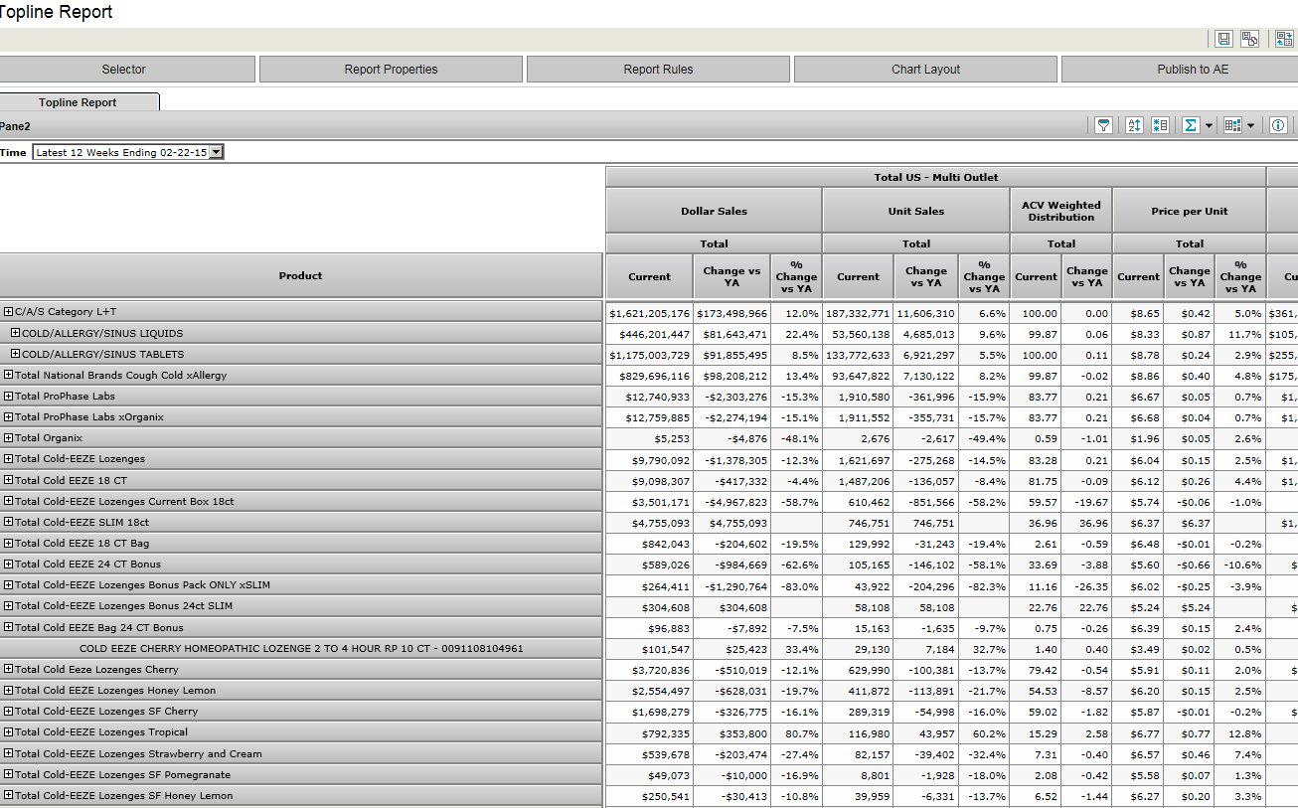Click the asterisk rows icon beside the sort icon
The width and height of the screenshot is (1298, 808).
(x=1160, y=125)
